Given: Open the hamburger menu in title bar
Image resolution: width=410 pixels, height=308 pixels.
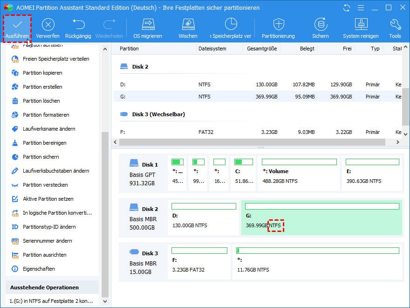Looking at the screenshot, I should click(x=360, y=8).
